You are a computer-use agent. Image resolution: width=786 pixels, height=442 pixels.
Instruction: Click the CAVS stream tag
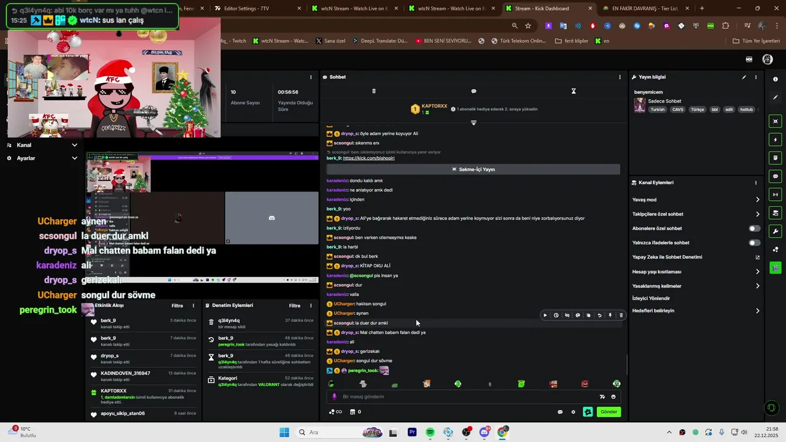coord(678,110)
